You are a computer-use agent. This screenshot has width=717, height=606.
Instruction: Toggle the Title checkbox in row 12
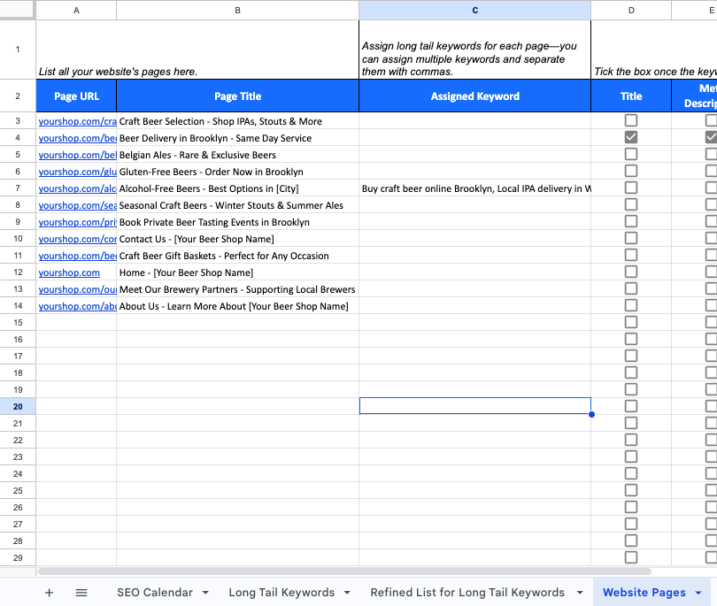coord(631,272)
